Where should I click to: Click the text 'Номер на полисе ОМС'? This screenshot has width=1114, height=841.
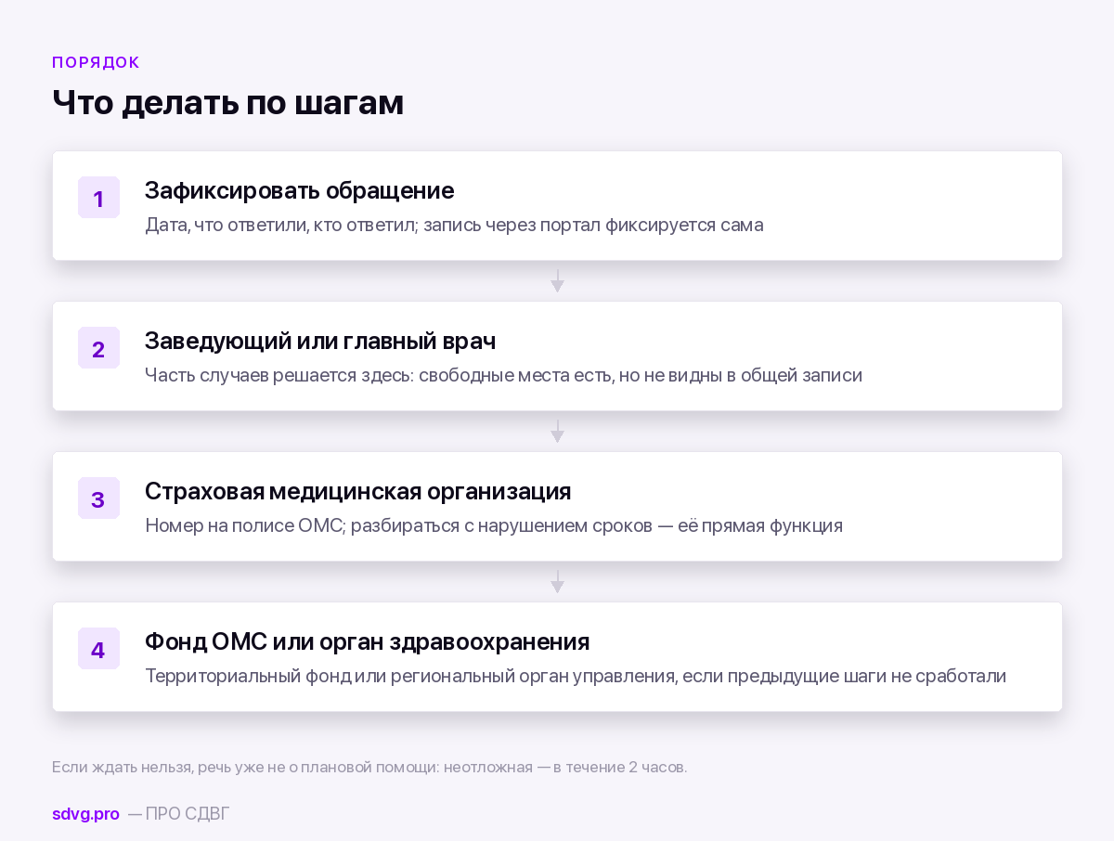(245, 525)
